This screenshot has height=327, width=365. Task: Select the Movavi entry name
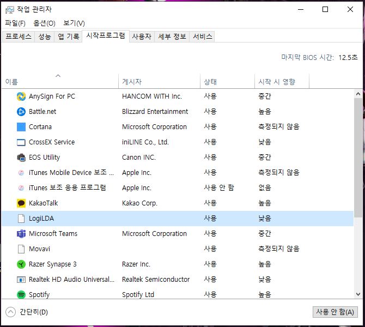(39, 249)
